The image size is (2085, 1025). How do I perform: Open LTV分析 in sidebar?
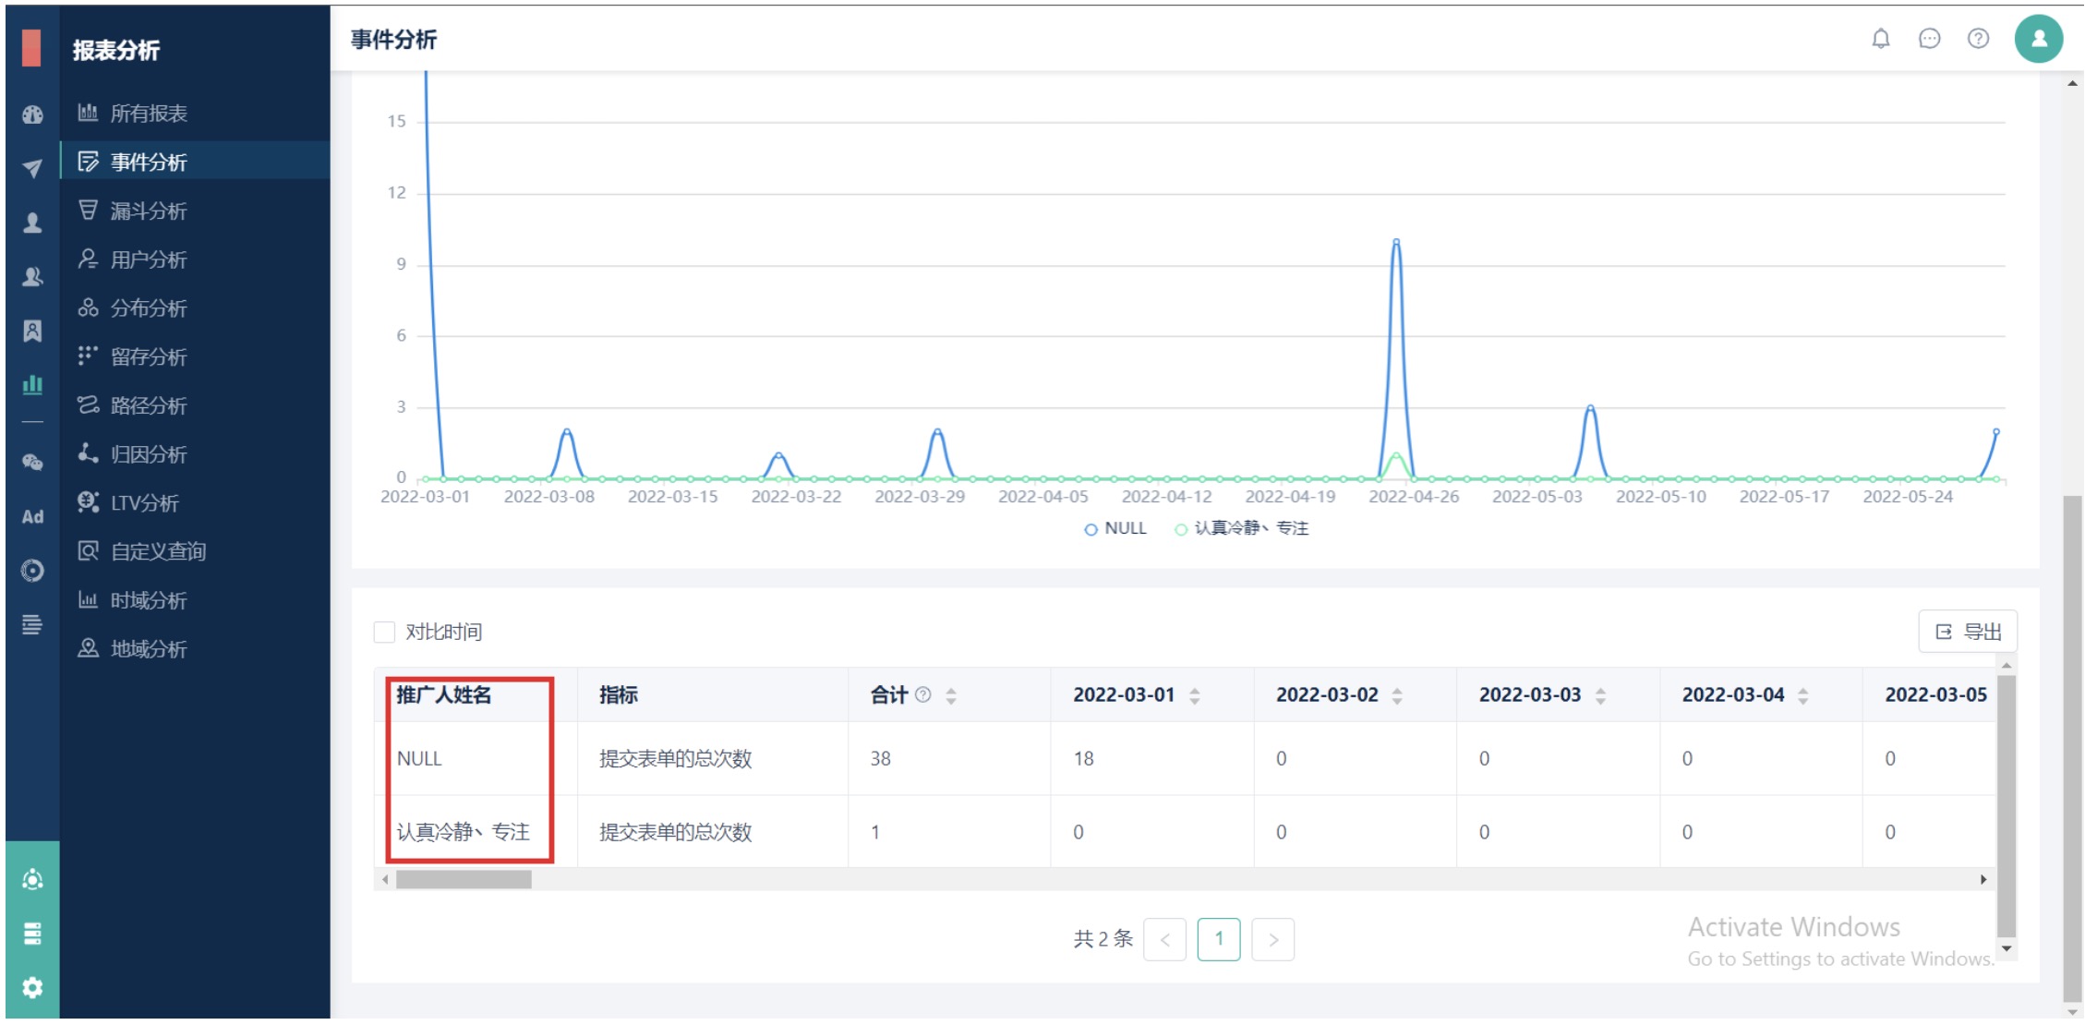click(195, 502)
